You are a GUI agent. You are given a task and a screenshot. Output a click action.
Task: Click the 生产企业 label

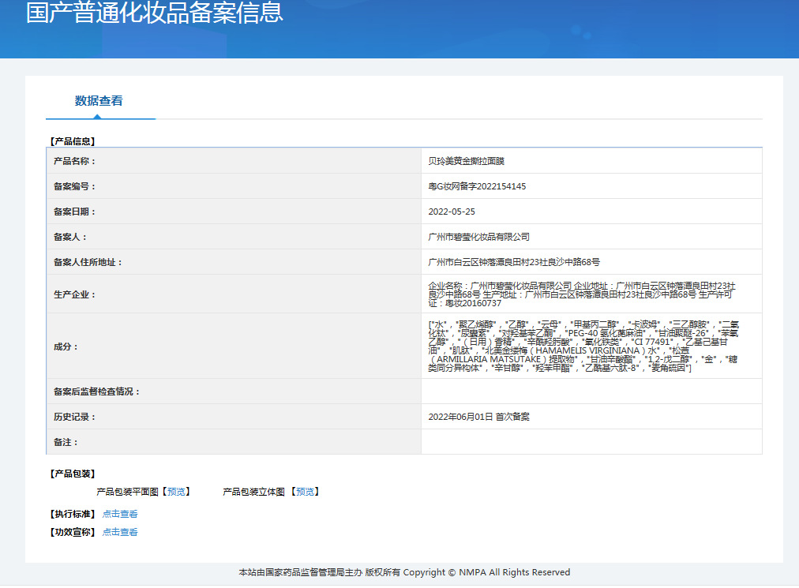(x=74, y=294)
